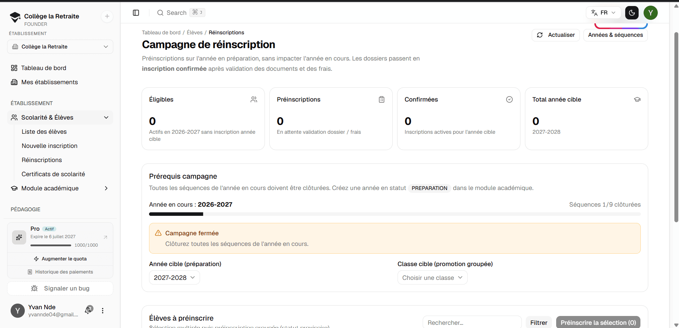Switch to dark mode with moon icon
Screen dimensions: 679x328
pyautogui.click(x=632, y=13)
